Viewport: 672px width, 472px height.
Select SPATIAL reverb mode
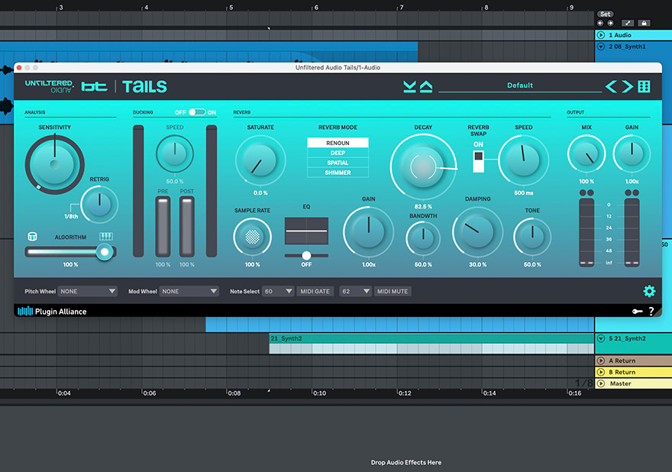(338, 163)
